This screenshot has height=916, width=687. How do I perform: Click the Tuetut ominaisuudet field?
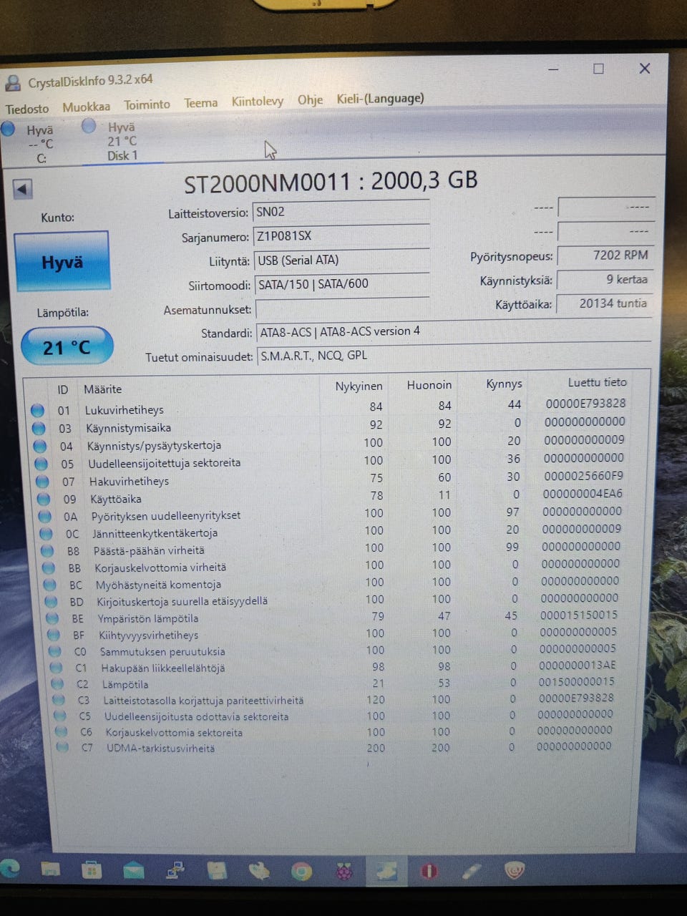click(x=454, y=356)
